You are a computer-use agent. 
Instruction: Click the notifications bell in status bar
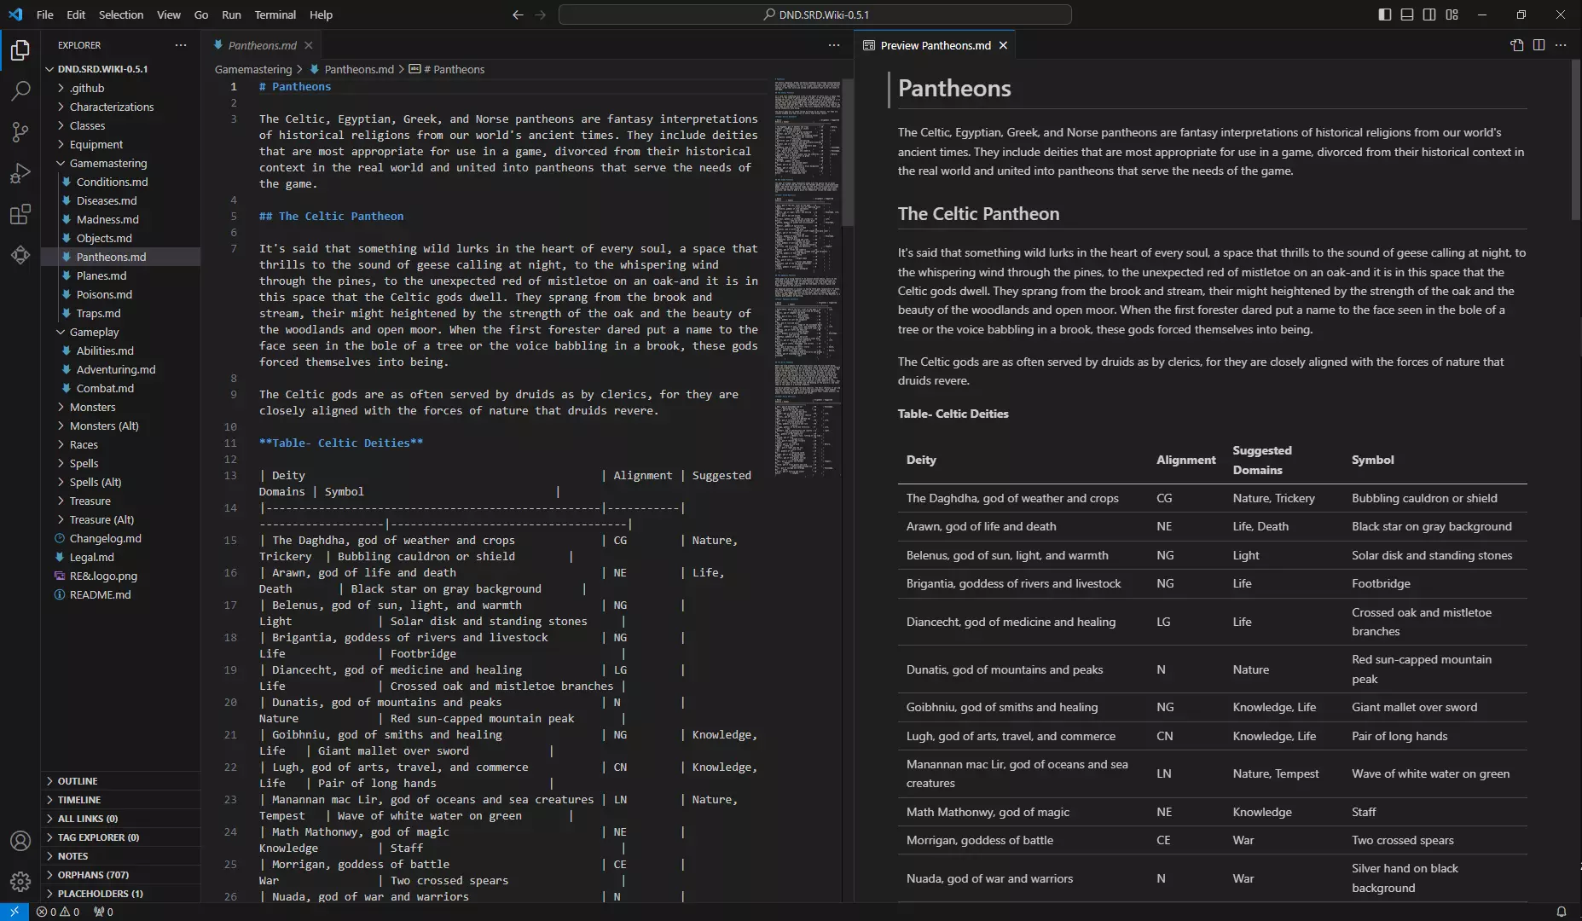pyautogui.click(x=1561, y=912)
